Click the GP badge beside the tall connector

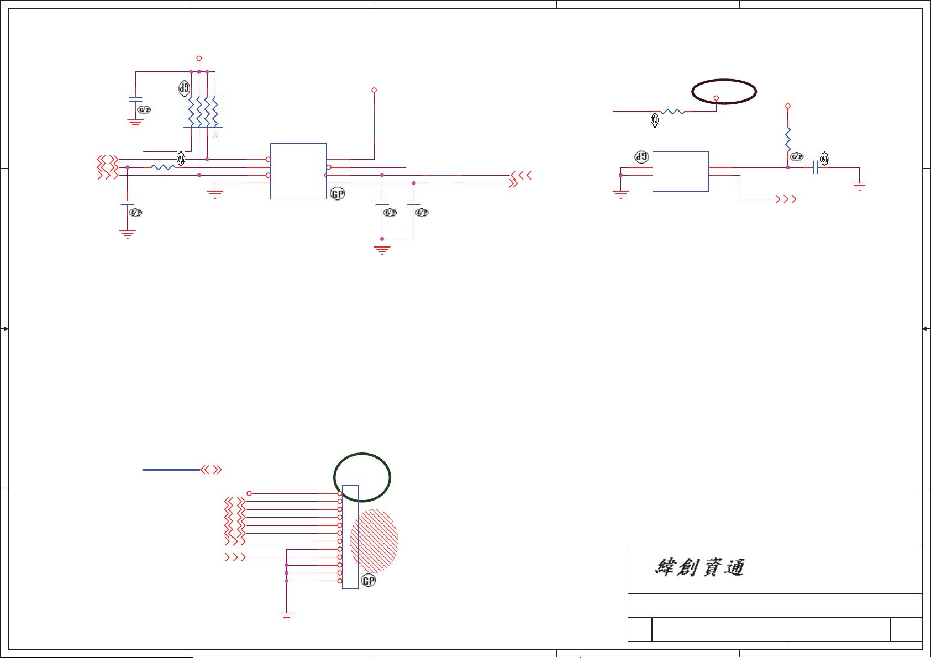click(x=369, y=581)
